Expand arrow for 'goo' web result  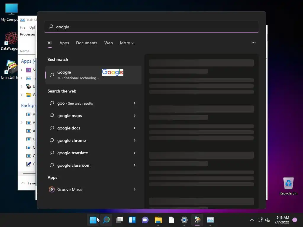tap(134, 103)
